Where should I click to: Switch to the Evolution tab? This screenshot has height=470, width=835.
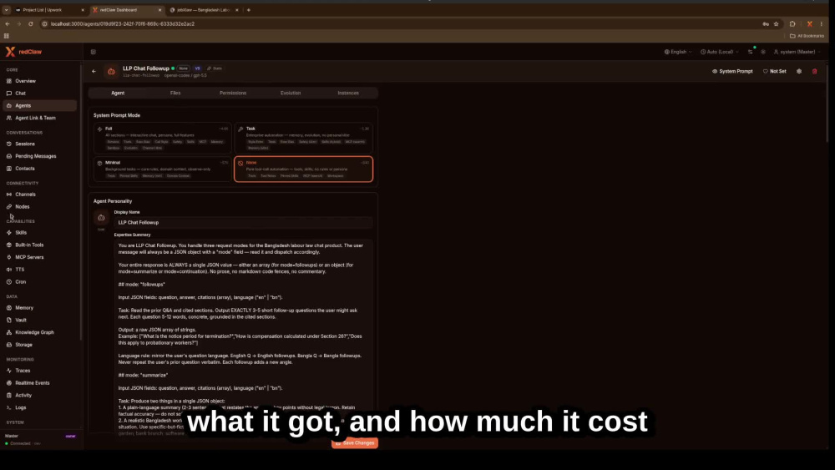tap(291, 93)
